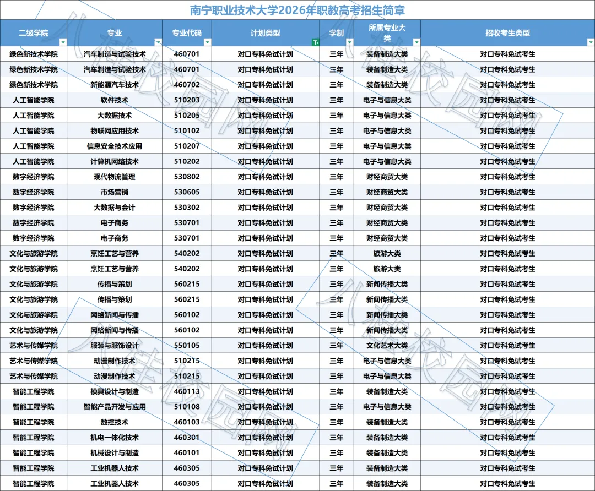The width and height of the screenshot is (595, 491).
Task: Select the 软件技术 cell
Action: pyautogui.click(x=115, y=100)
